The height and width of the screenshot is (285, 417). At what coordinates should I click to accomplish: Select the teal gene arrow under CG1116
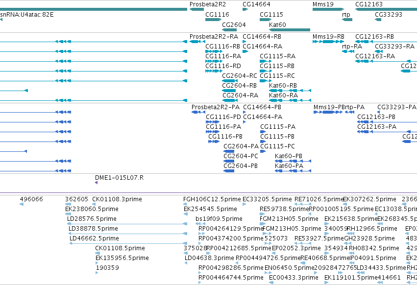click(x=213, y=20)
